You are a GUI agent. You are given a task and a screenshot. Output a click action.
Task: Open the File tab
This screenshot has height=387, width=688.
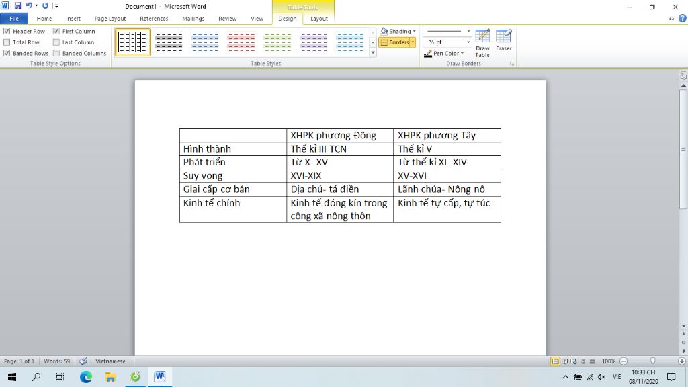tap(14, 19)
